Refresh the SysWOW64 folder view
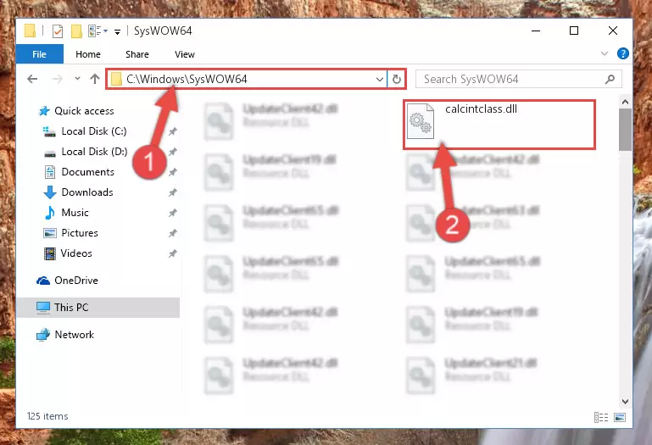The image size is (652, 445). [397, 79]
